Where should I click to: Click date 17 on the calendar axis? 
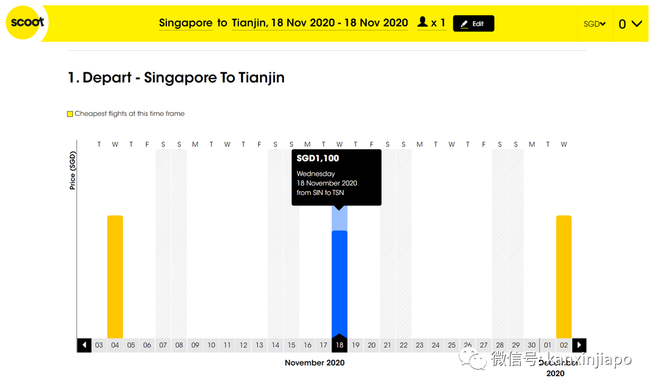[x=323, y=345]
